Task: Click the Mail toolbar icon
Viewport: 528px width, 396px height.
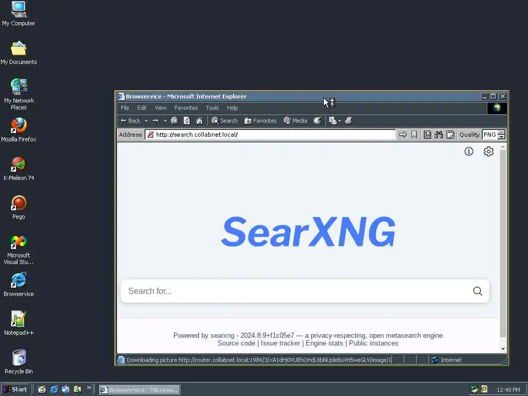Action: (333, 121)
